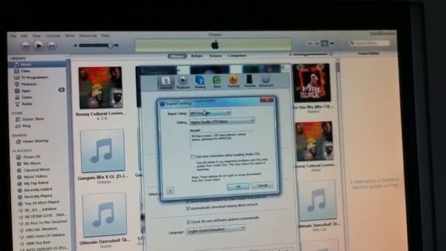The height and width of the screenshot is (251, 446).
Task: Click Cancel in Import Settings dialog
Action: click(x=262, y=185)
